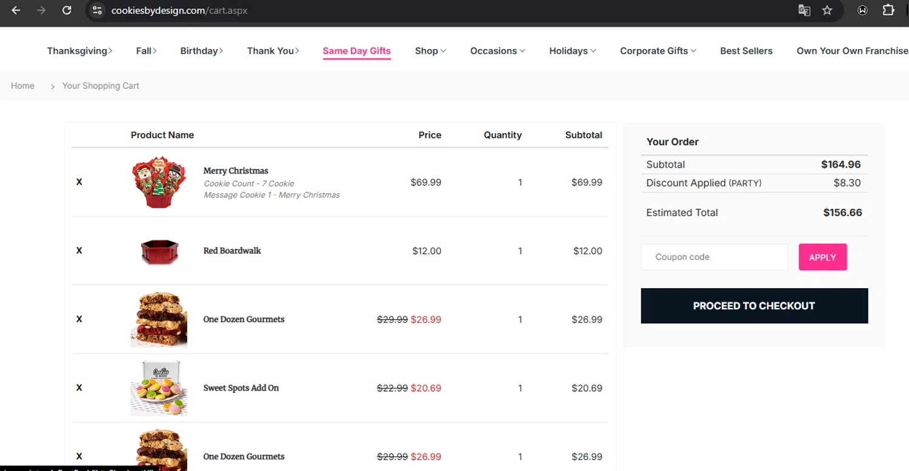This screenshot has width=909, height=471.
Task: Click the order Subtotal $164.96
Action: pos(841,165)
